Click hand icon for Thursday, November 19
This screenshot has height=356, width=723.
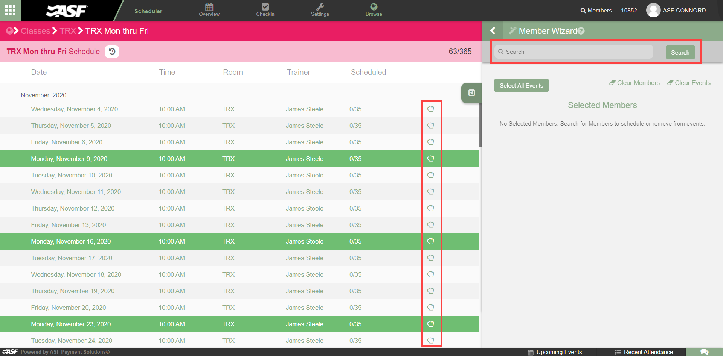tap(431, 291)
